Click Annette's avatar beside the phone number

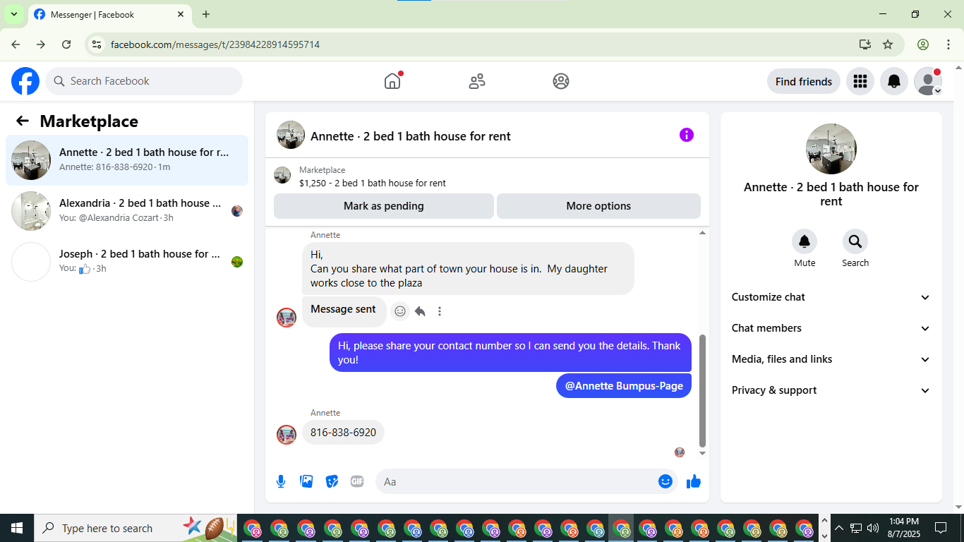(287, 435)
